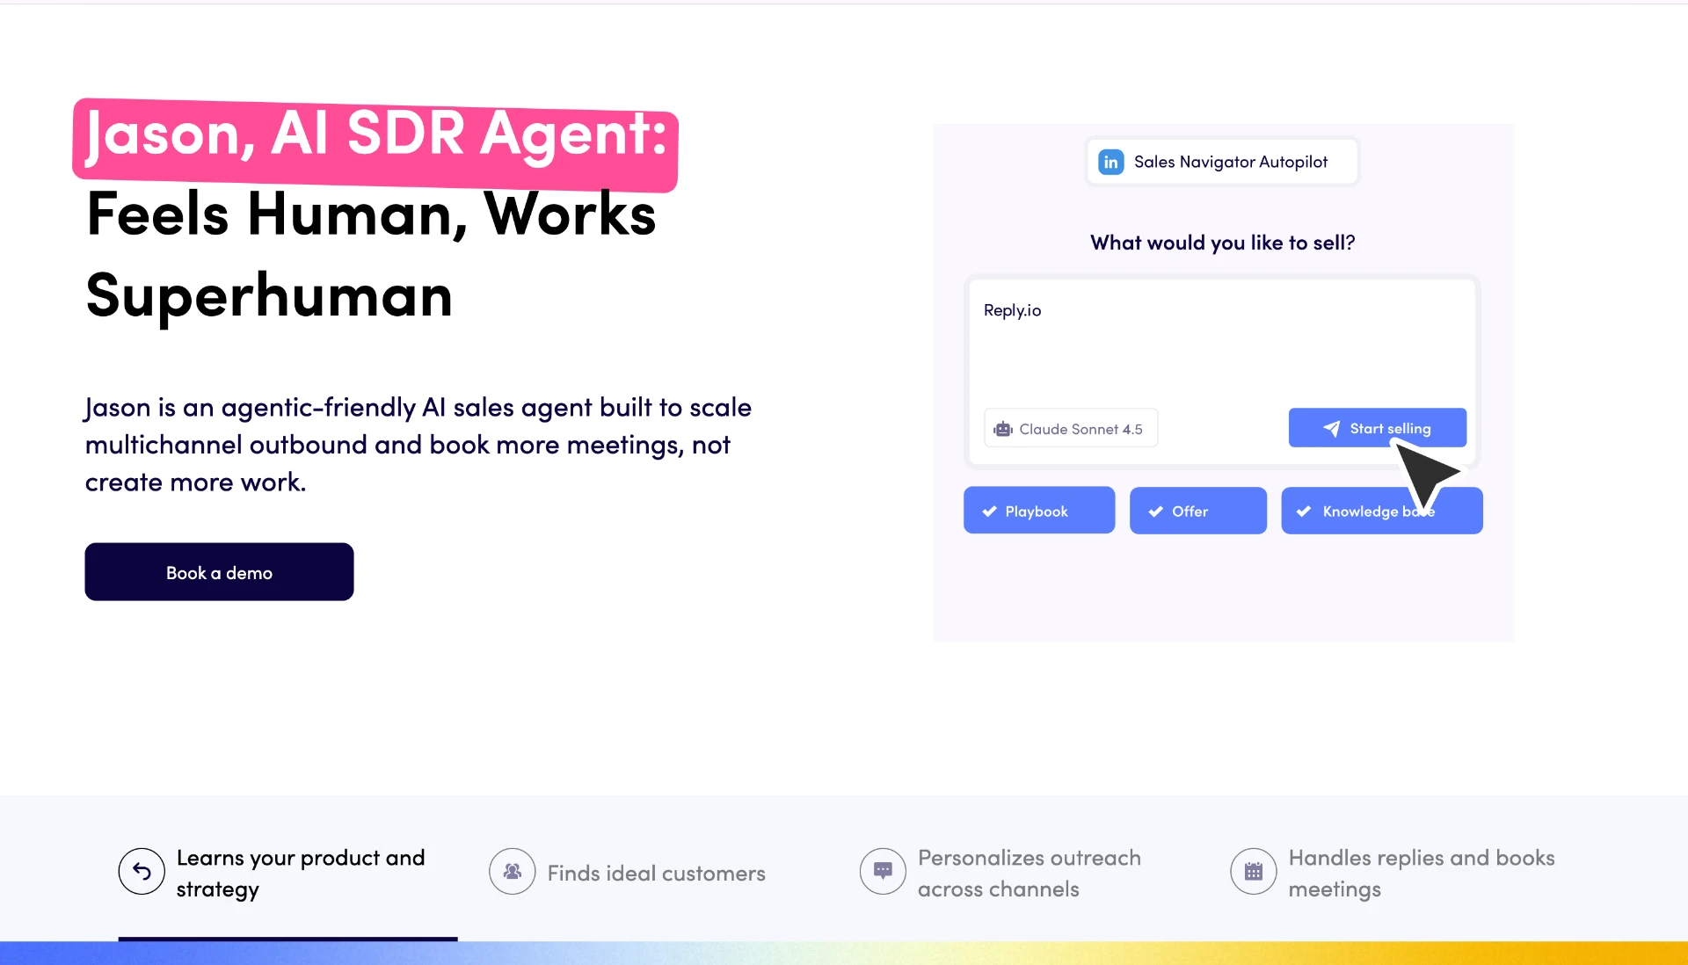Click the Sales Navigator Autopilot pill
This screenshot has width=1688, height=965.
[1222, 162]
